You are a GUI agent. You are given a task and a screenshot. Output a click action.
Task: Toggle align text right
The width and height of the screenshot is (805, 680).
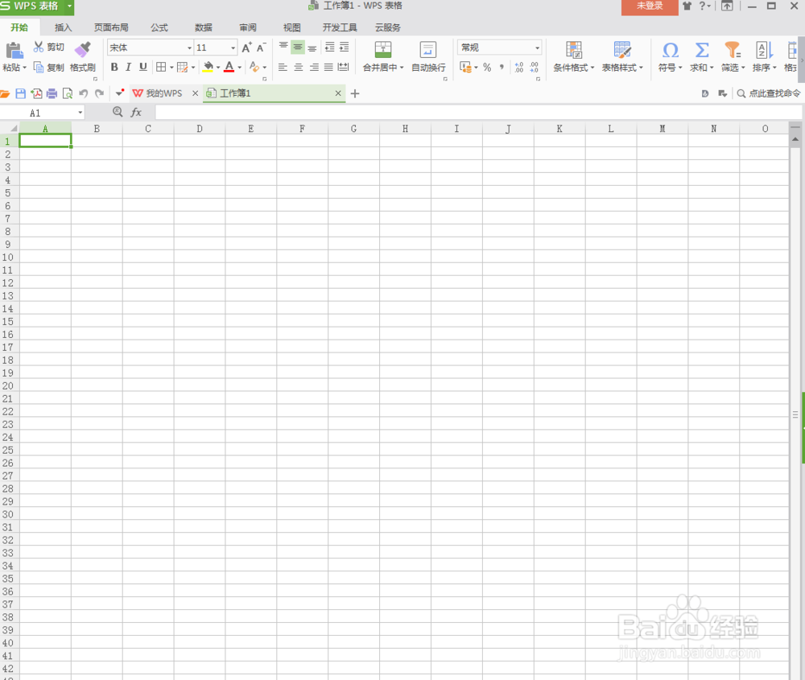click(314, 68)
